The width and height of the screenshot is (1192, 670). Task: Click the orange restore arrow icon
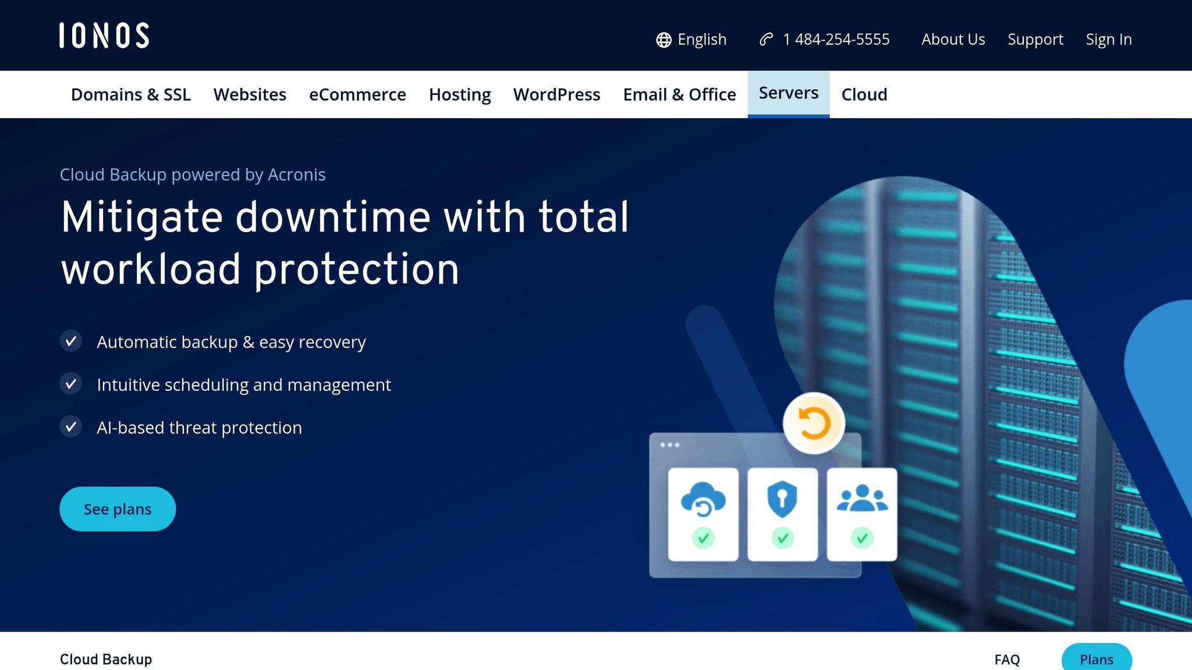tap(813, 423)
